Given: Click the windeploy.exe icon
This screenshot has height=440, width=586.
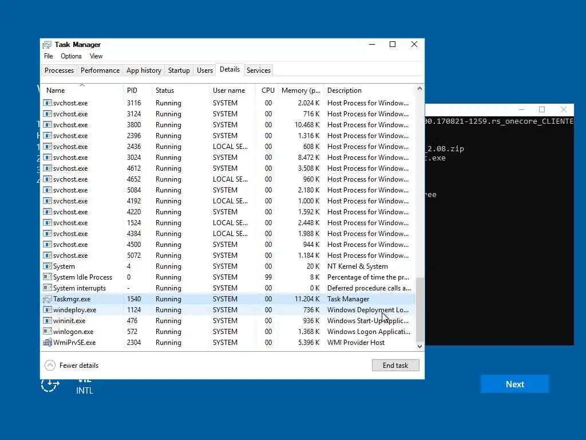Looking at the screenshot, I should (47, 309).
